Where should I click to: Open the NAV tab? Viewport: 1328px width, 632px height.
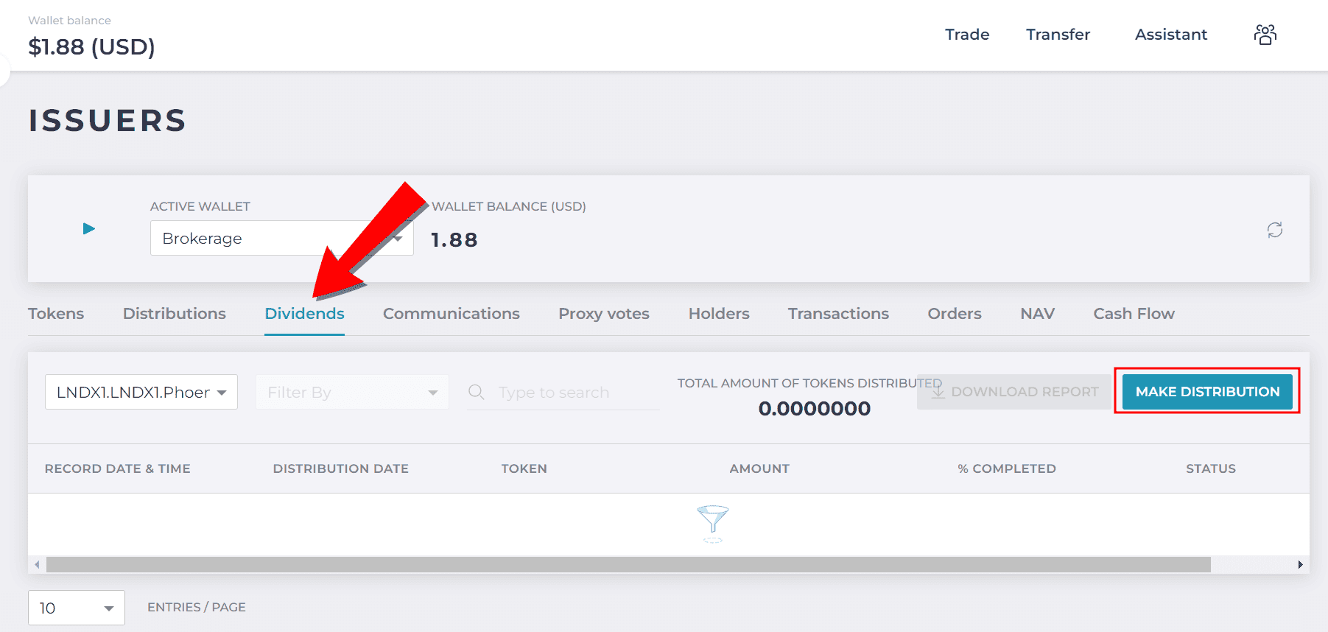pyautogui.click(x=1037, y=314)
